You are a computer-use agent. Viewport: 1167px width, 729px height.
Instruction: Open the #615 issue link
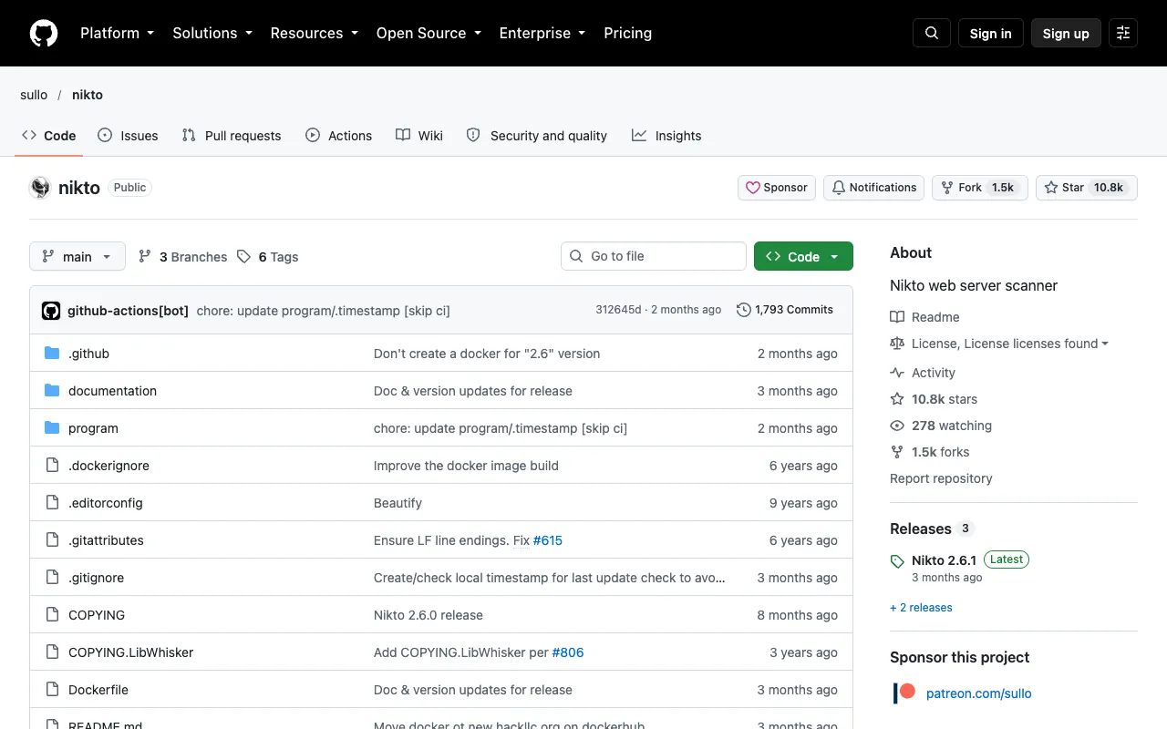(548, 540)
